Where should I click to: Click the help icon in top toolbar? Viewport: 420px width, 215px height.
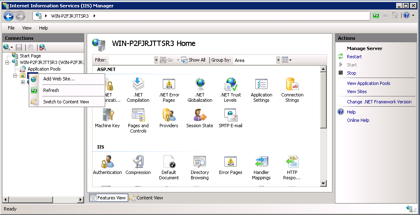coord(406,16)
